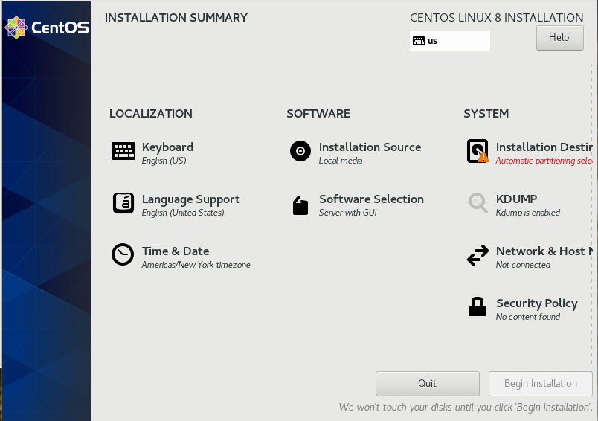Open the KDUMP configuration
The width and height of the screenshot is (598, 421).
[x=516, y=199]
